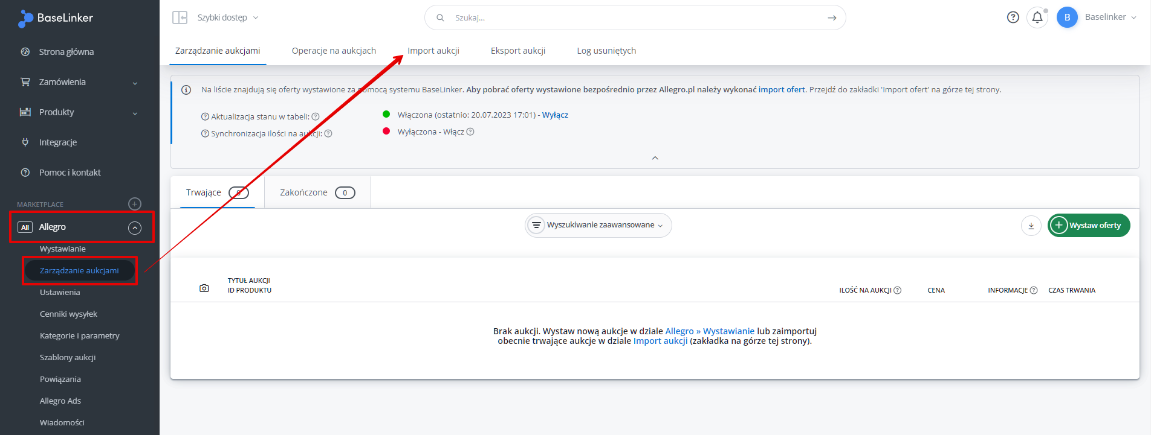
Task: Click the help icon preceding Synchronizacja ilości
Action: (205, 134)
